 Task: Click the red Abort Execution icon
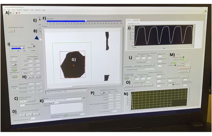coord(17,13)
